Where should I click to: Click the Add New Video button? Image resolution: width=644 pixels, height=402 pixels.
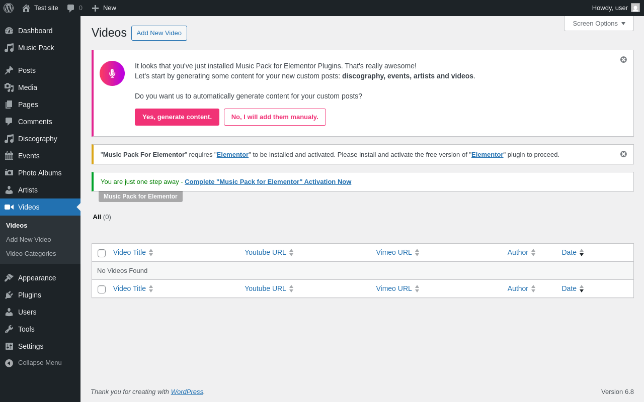(159, 33)
